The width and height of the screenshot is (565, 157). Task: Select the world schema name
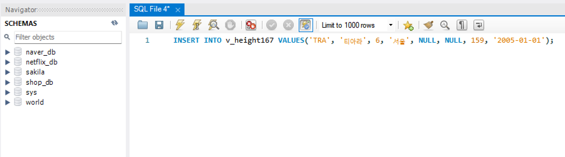pyautogui.click(x=35, y=102)
